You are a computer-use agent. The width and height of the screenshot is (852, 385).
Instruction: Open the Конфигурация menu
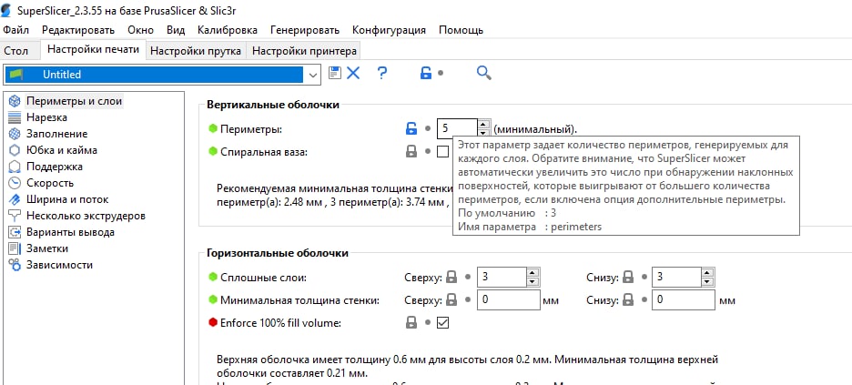pos(389,30)
